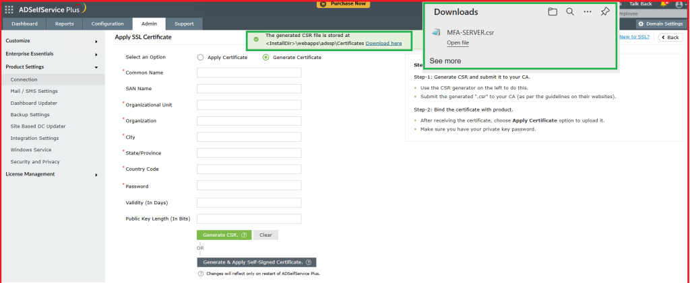This screenshot has width=690, height=283.
Task: Focus the State/Province input field
Action: tap(249, 153)
